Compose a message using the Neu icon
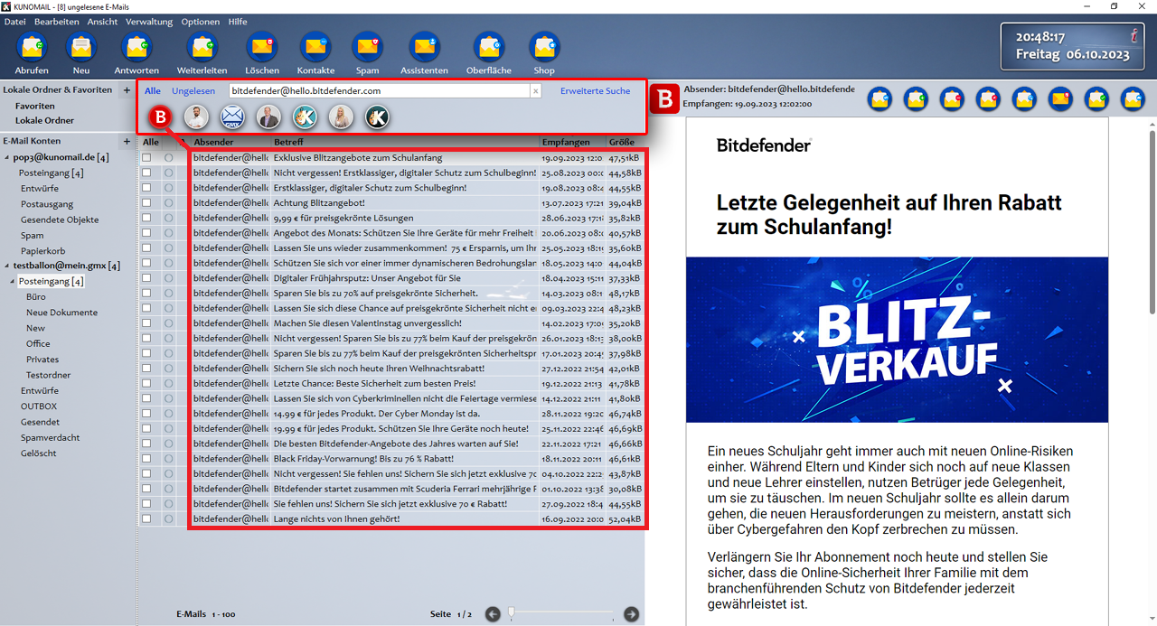 [81, 46]
